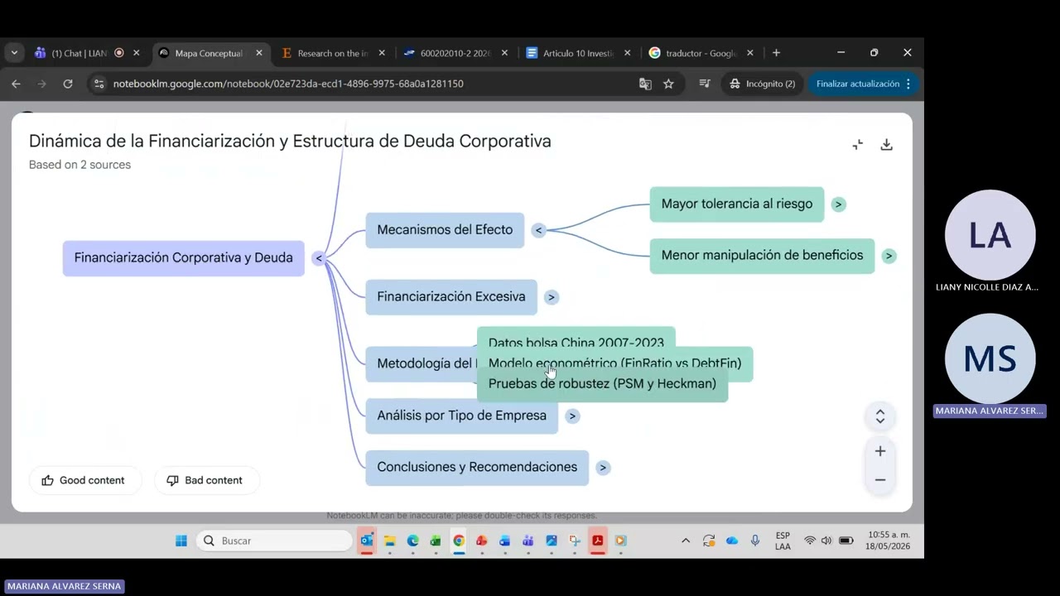Zoom in with the plus button
The width and height of the screenshot is (1060, 596).
tap(880, 451)
